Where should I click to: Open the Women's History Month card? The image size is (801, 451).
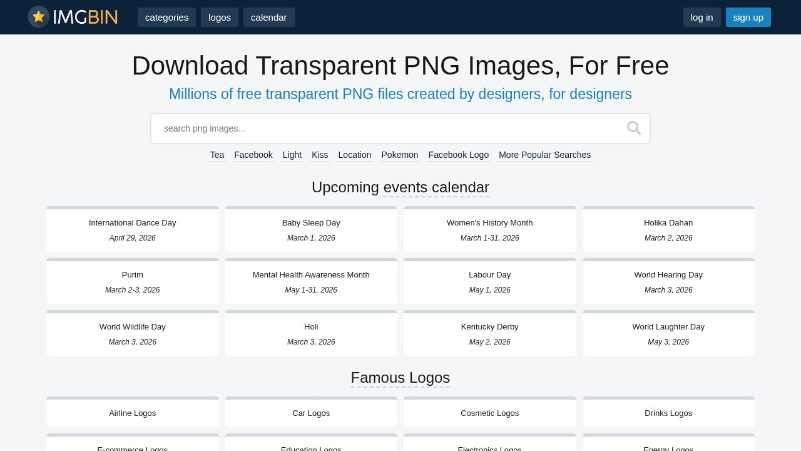coord(489,229)
